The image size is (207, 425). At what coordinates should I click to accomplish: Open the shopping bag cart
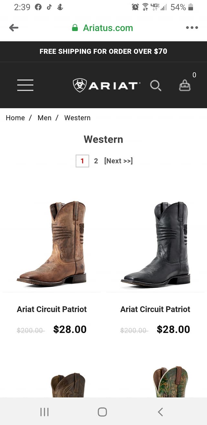185,86
